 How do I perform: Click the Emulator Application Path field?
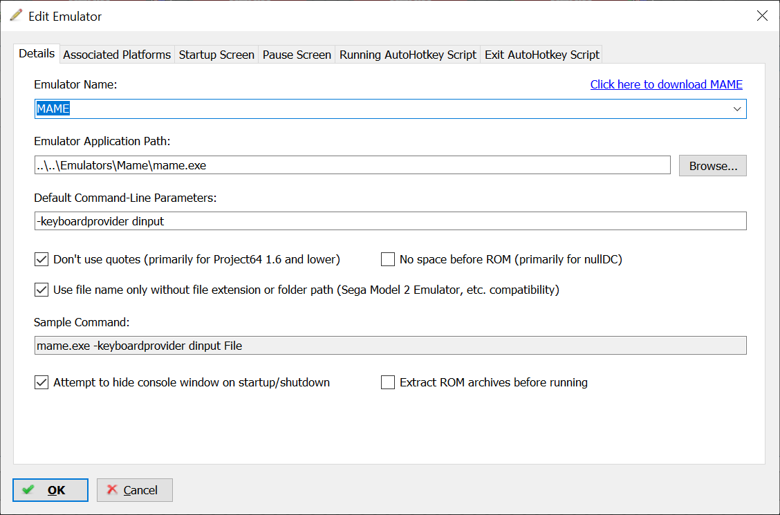(x=352, y=165)
